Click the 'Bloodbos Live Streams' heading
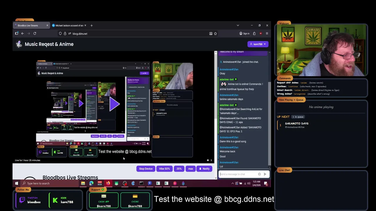This screenshot has height=211, width=376. (70, 177)
